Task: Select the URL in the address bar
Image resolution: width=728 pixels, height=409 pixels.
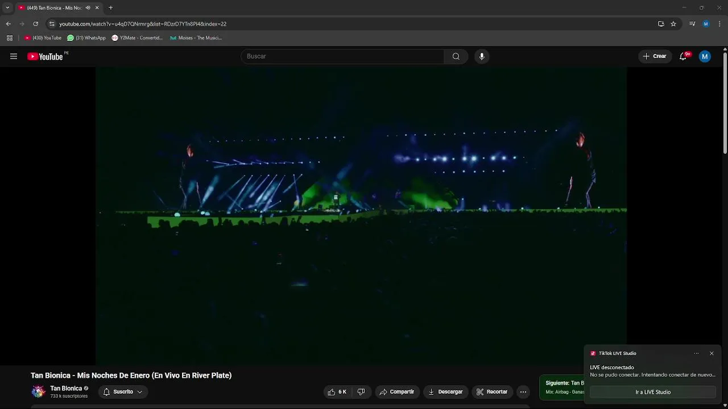Action: pos(143,24)
